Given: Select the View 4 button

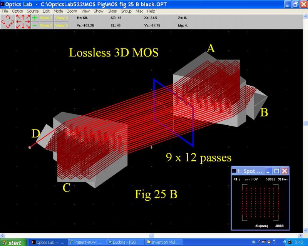Looking at the screenshot, I should pos(61,25).
